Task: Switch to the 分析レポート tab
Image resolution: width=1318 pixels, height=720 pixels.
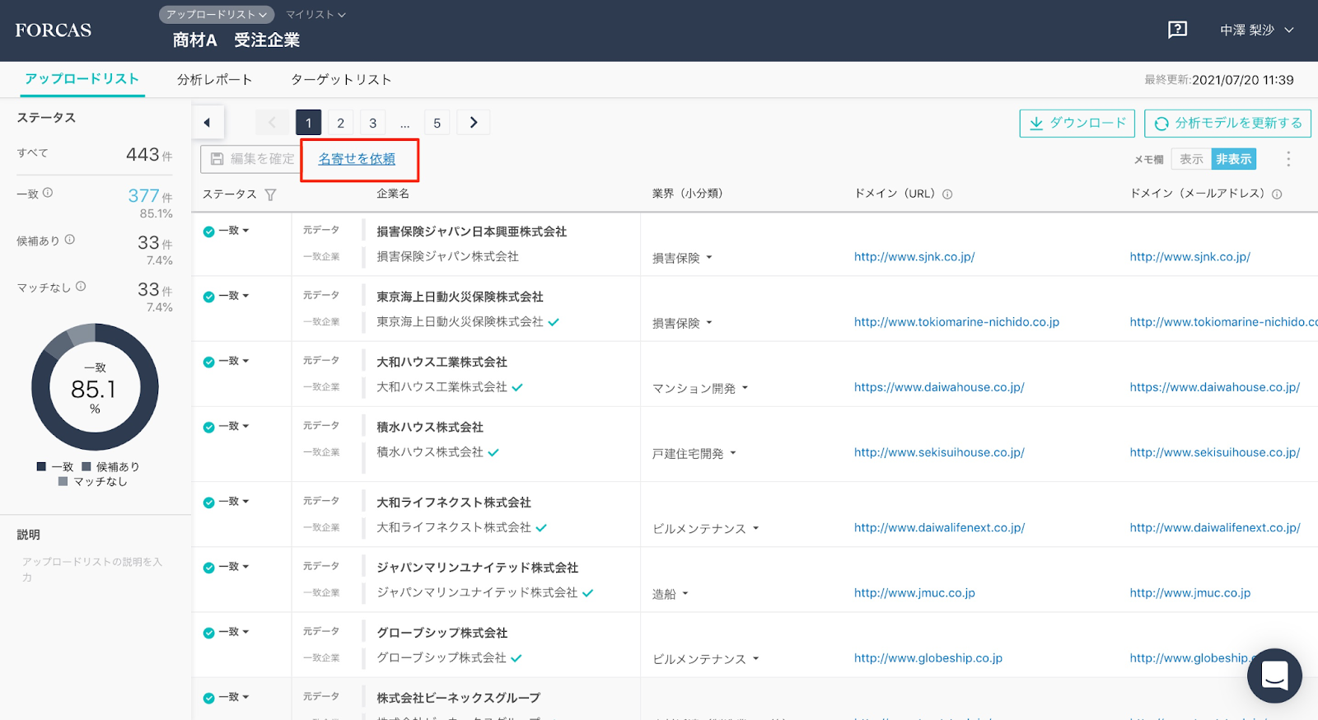Action: tap(214, 80)
